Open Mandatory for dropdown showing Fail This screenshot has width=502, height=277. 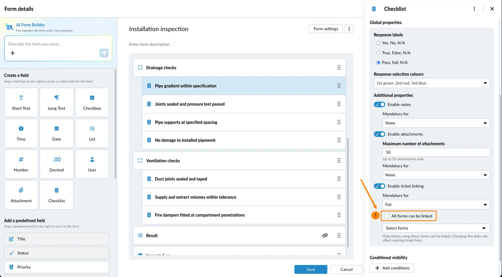436,205
